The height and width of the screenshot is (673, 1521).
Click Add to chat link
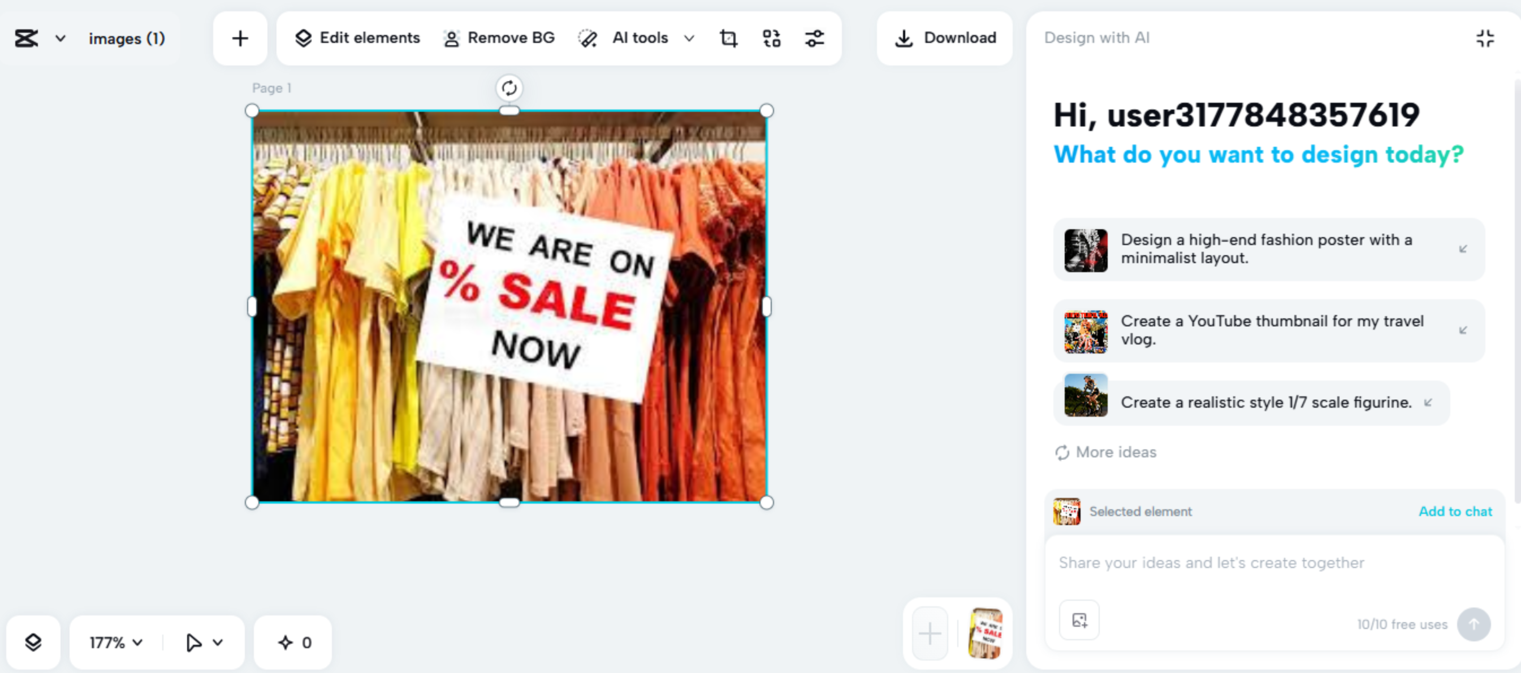(1455, 512)
